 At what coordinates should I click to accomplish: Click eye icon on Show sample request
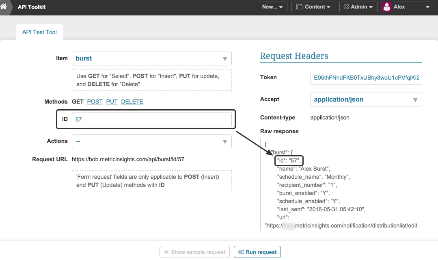pos(166,252)
